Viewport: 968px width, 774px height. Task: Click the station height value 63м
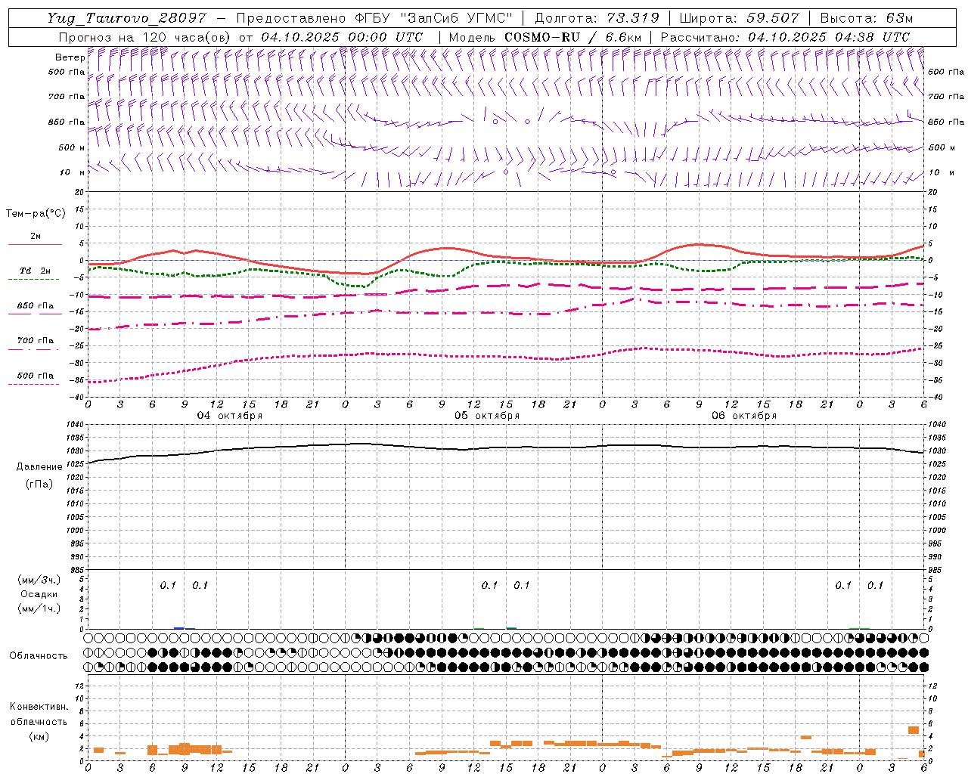coord(898,18)
